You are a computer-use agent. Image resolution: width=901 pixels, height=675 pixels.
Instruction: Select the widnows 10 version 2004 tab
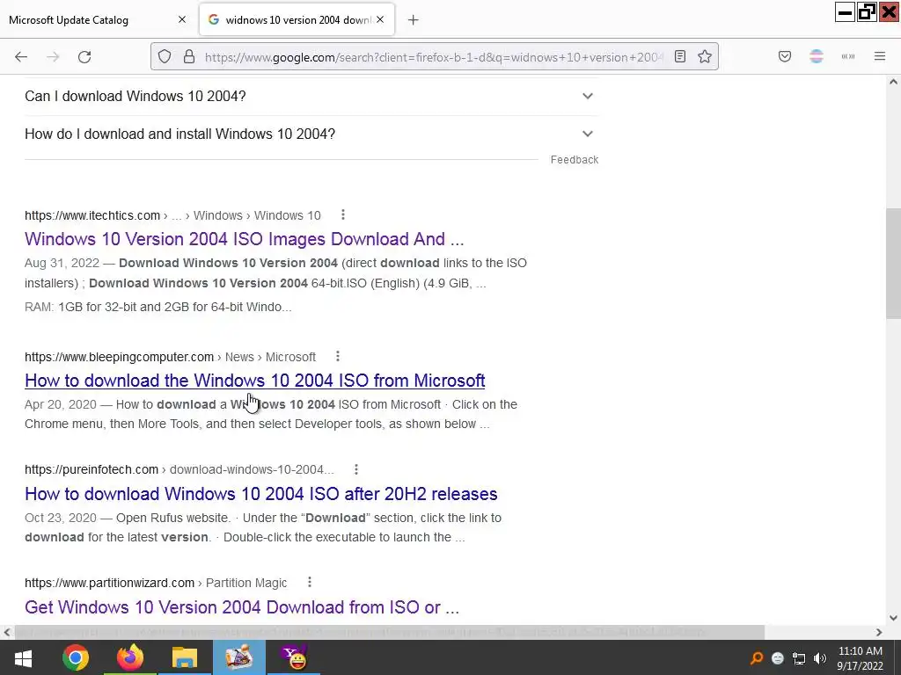(x=297, y=20)
